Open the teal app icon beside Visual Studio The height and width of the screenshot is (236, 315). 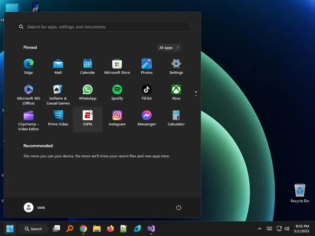pyautogui.click(x=138, y=229)
